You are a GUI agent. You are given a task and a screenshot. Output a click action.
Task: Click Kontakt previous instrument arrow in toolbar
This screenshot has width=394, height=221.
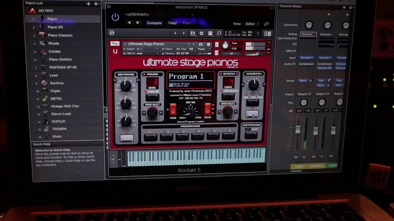[x=175, y=33]
